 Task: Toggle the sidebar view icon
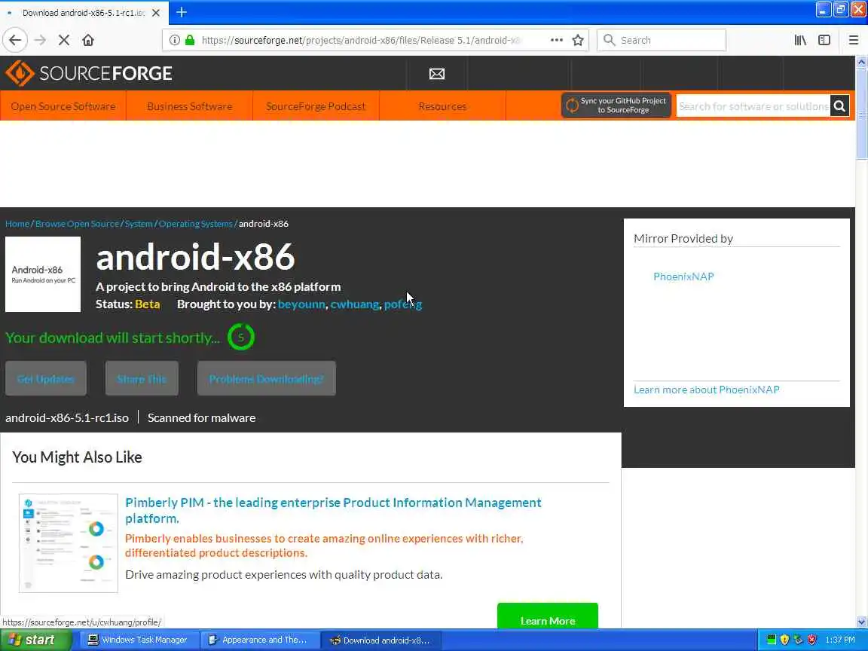point(824,40)
